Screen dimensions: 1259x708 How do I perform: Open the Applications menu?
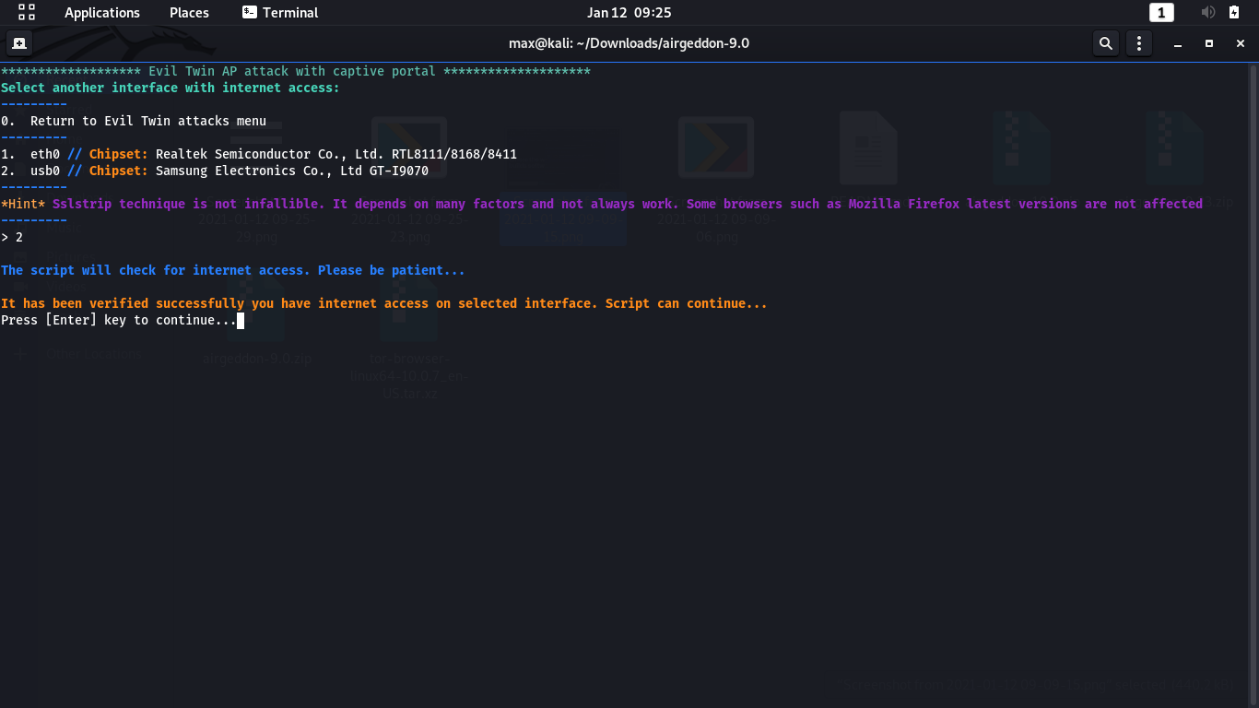[x=102, y=12]
